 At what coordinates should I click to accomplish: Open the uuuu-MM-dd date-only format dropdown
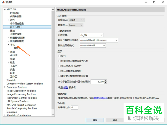pos(93,46)
